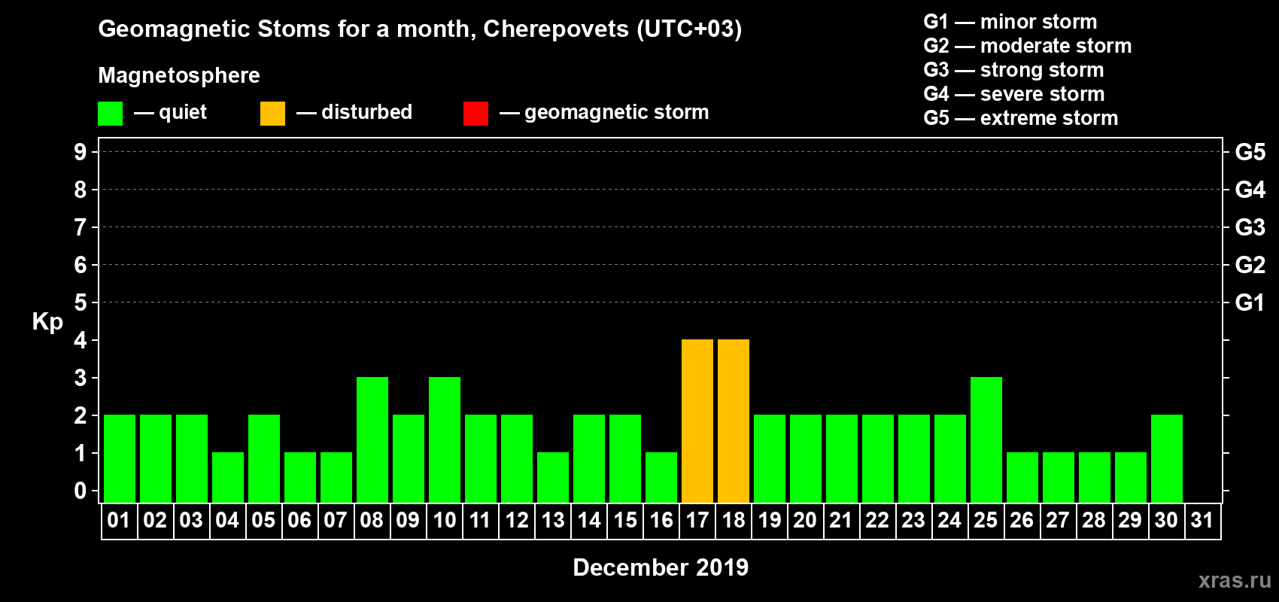Click the December 2019 axis title

pos(661,567)
